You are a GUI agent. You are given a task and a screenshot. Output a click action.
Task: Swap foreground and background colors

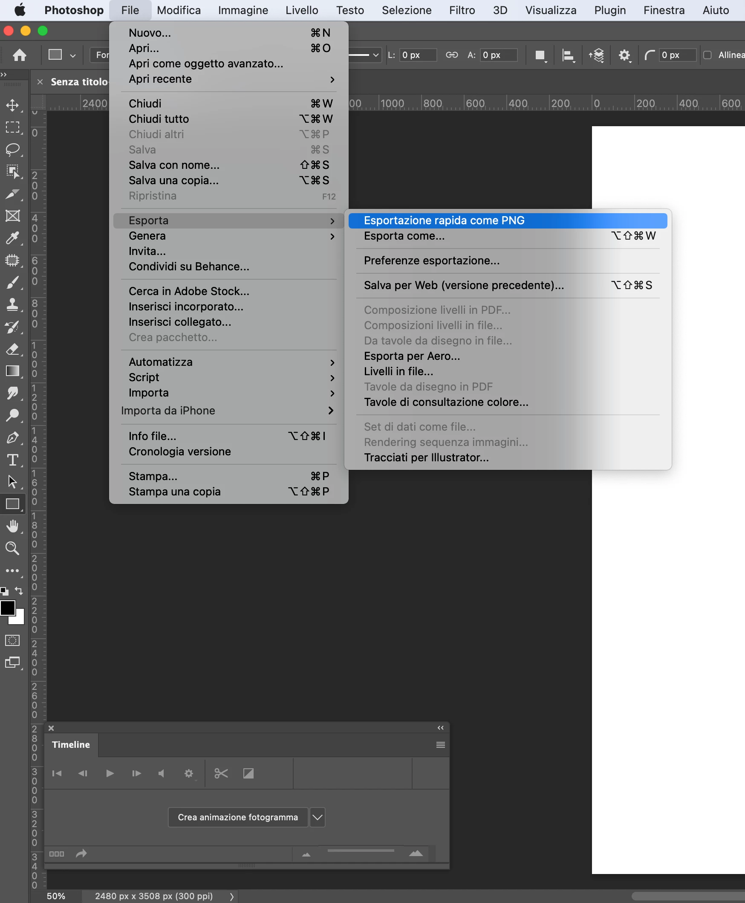[x=19, y=590]
